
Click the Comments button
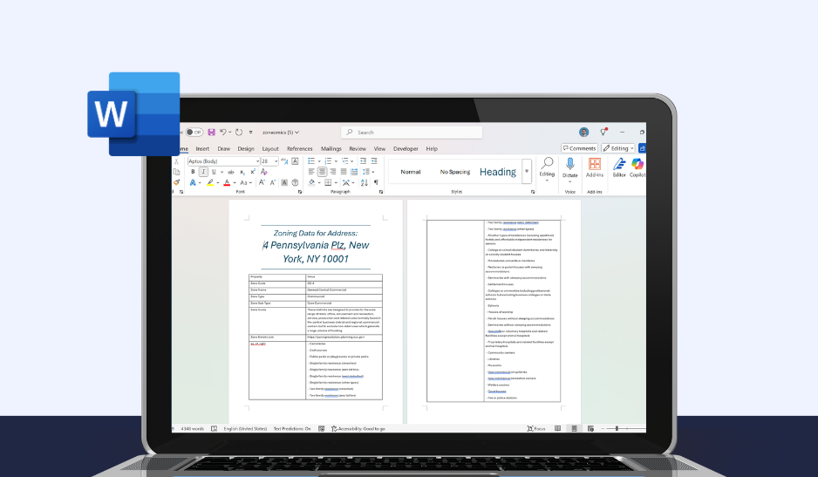point(579,149)
